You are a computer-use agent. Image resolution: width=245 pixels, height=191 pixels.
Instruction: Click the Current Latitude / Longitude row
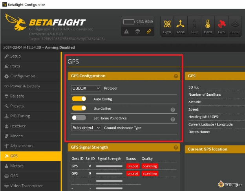click(x=217, y=124)
